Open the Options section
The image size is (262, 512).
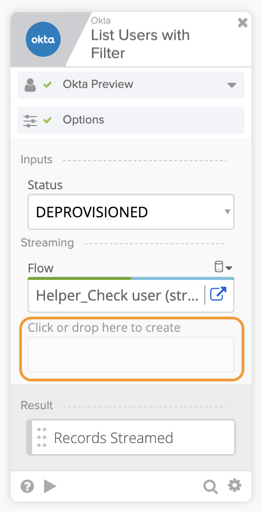point(131,120)
